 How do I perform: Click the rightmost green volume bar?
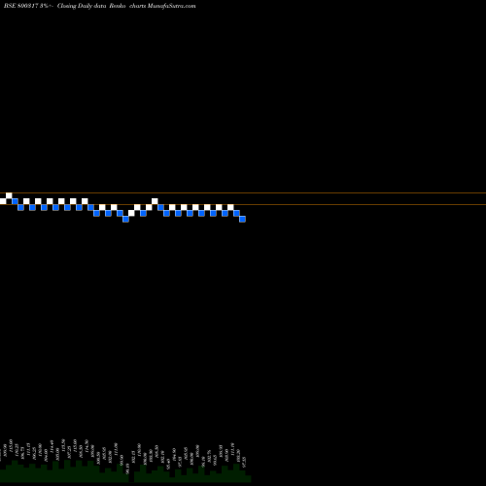[x=248, y=479]
